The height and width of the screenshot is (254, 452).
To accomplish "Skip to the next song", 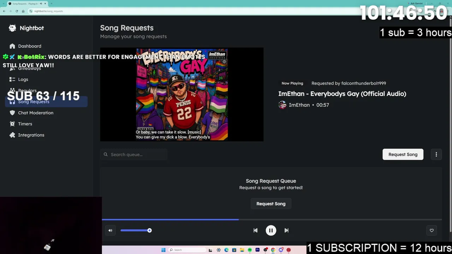I will click(x=286, y=230).
